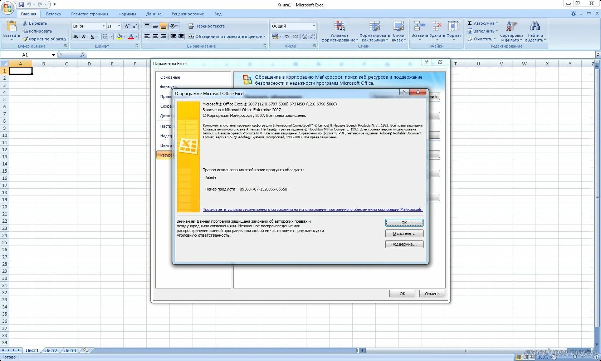Copy selection with Копировать

click(x=37, y=31)
